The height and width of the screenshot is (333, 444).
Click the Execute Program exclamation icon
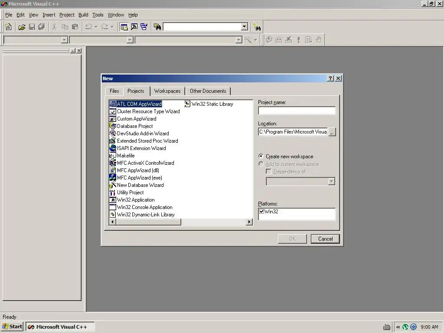click(298, 39)
